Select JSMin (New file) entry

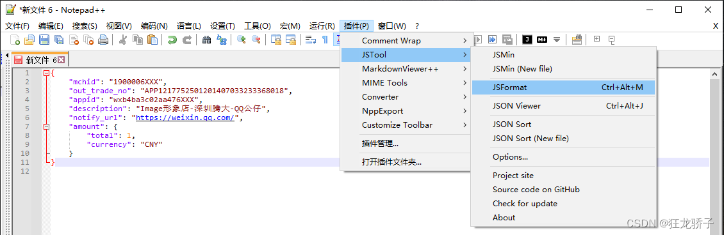click(x=563, y=68)
